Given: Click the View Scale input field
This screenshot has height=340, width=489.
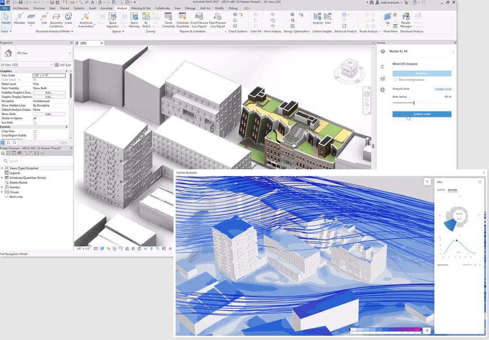Looking at the screenshot, I should 49,75.
